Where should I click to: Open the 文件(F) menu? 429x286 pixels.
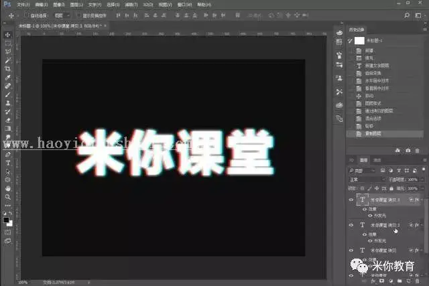tap(23, 5)
